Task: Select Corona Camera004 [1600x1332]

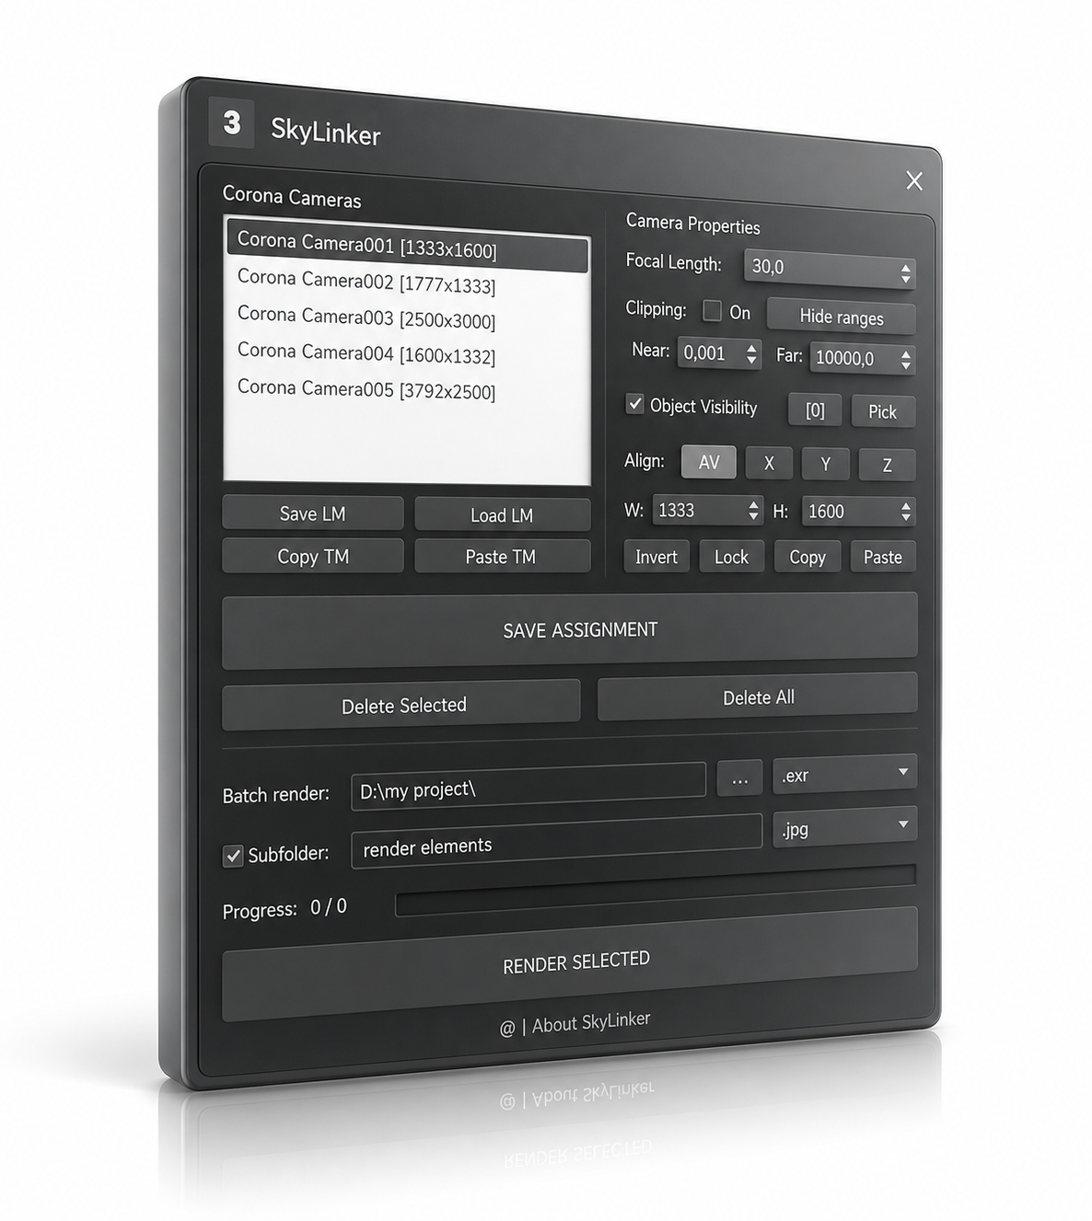Action: (366, 353)
